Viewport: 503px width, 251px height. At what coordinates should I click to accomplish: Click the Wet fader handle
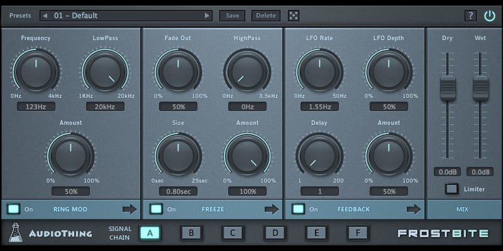click(480, 88)
